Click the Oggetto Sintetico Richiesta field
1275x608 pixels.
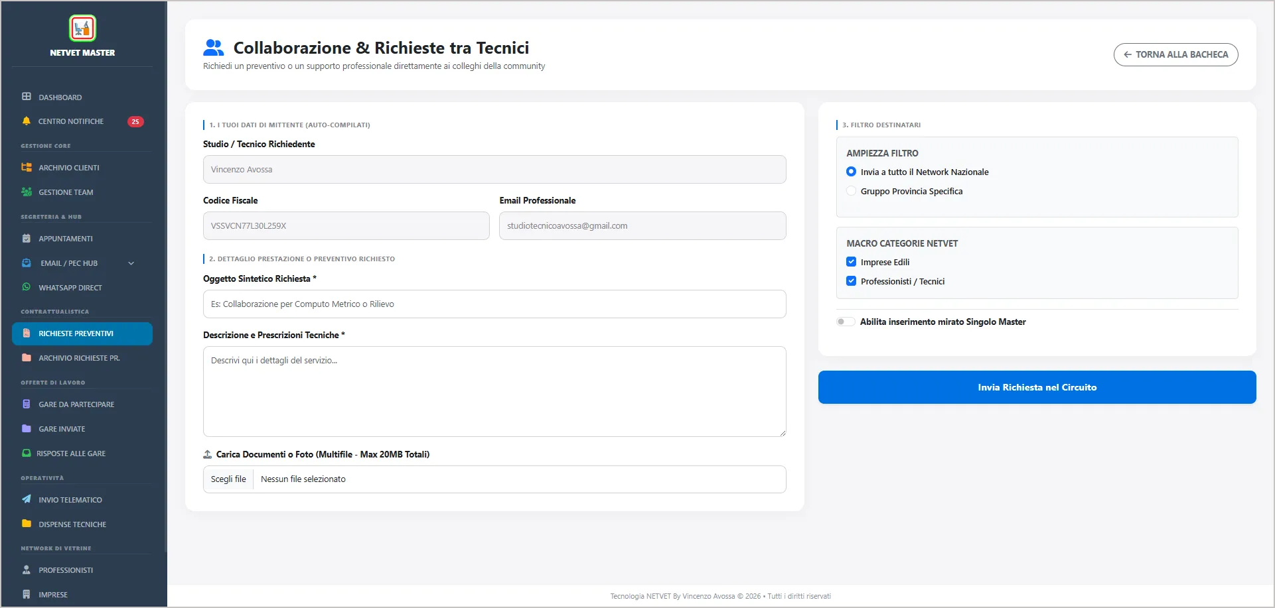(x=494, y=304)
